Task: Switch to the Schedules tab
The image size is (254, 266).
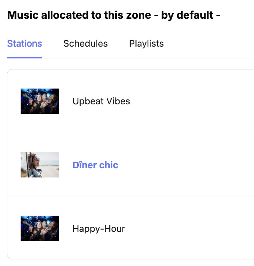Action: pos(85,44)
